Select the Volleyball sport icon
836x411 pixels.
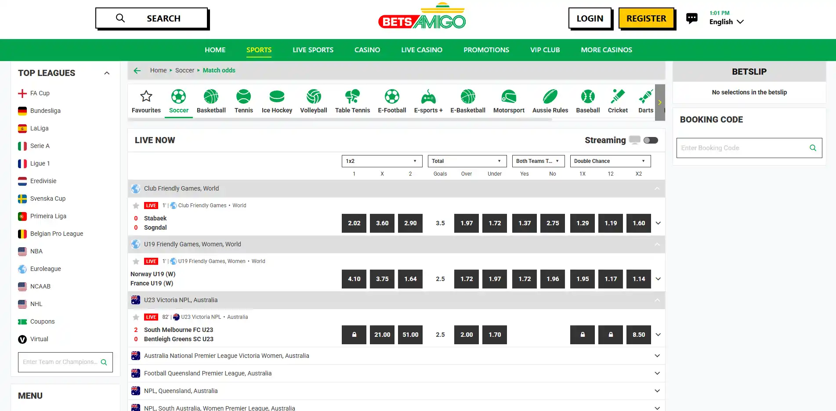314,96
